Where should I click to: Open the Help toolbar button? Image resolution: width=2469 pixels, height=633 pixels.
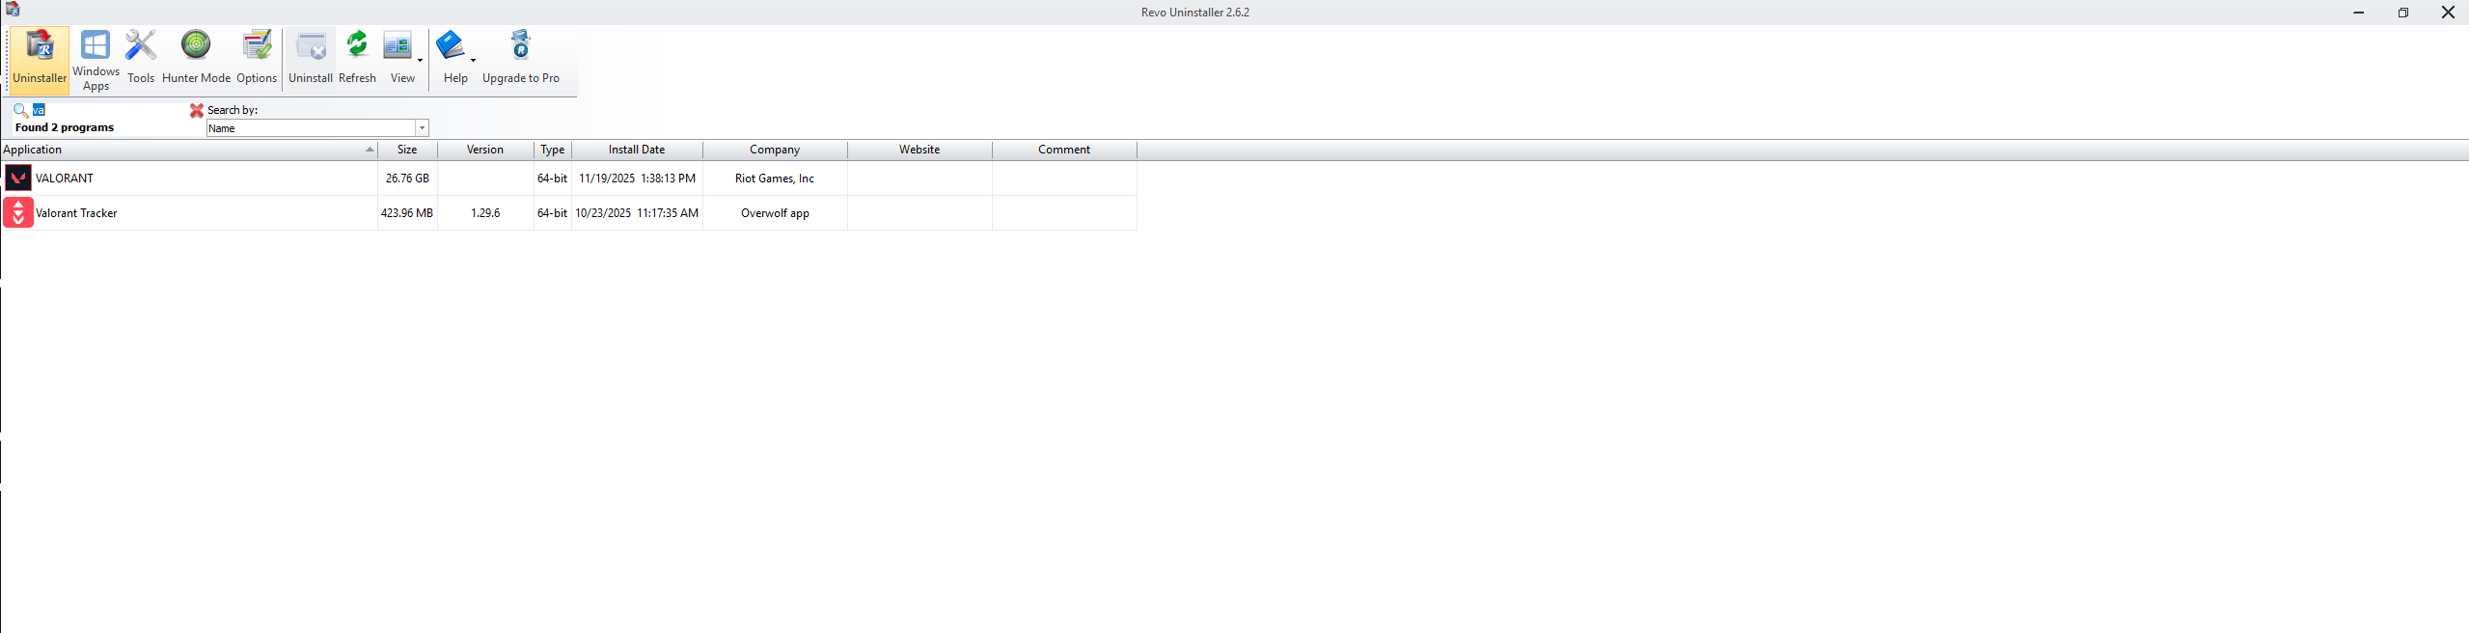(x=453, y=60)
